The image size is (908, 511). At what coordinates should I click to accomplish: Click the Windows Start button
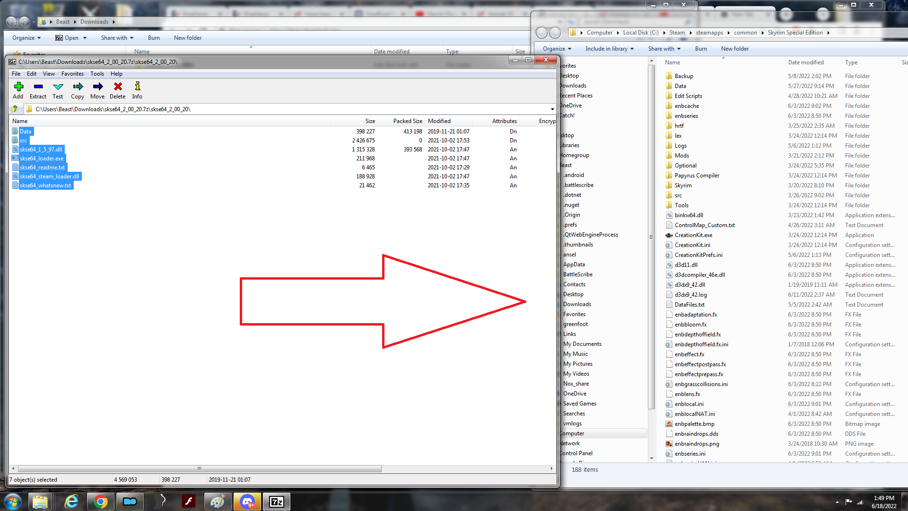(x=13, y=502)
